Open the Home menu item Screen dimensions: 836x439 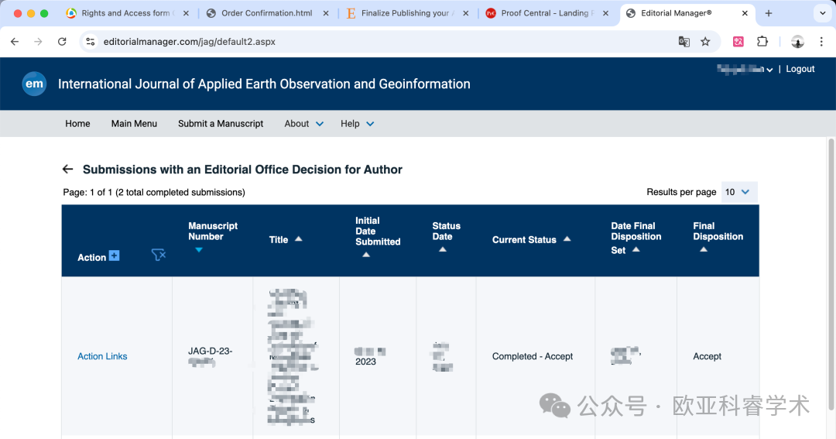(77, 124)
